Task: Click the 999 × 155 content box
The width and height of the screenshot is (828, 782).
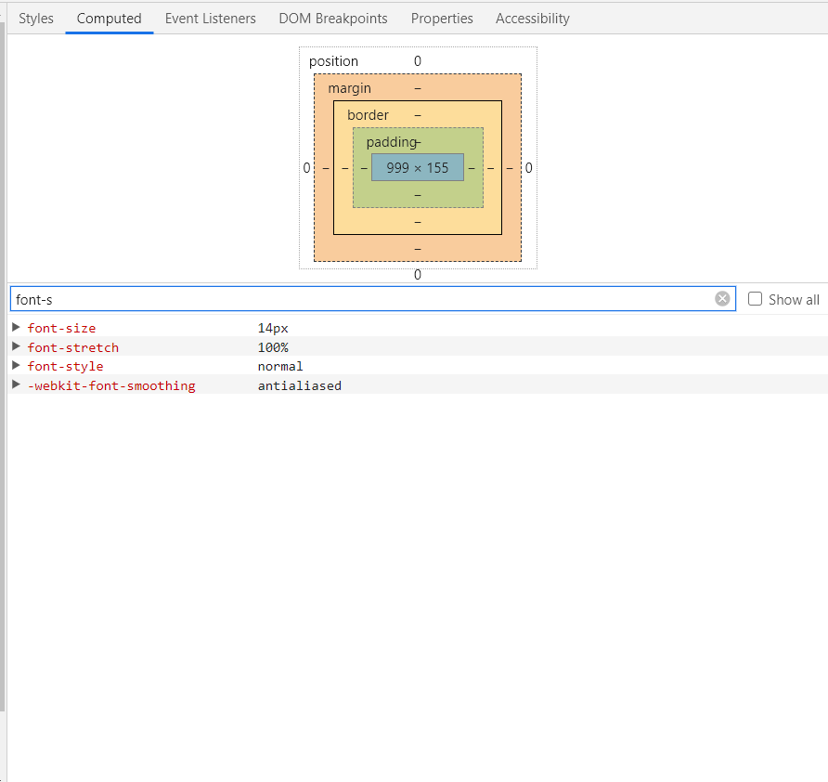Action: click(417, 167)
